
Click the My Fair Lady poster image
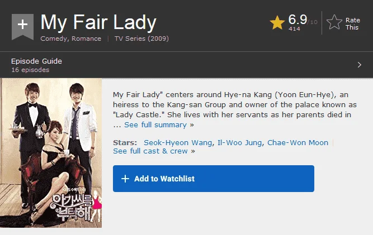(x=51, y=153)
